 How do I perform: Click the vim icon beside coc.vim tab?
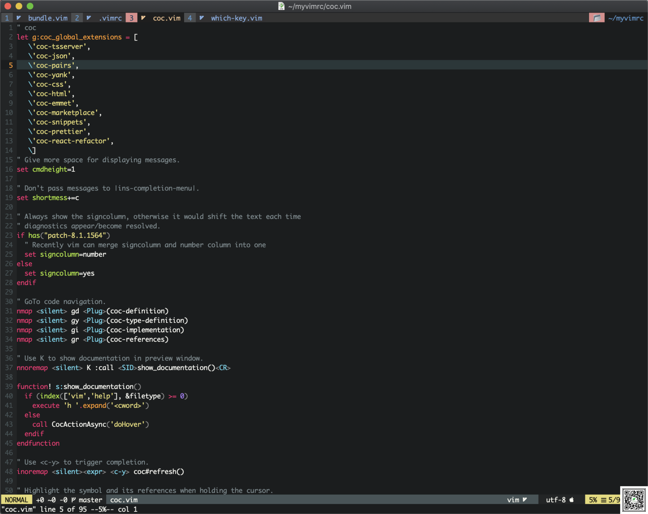pyautogui.click(x=144, y=18)
